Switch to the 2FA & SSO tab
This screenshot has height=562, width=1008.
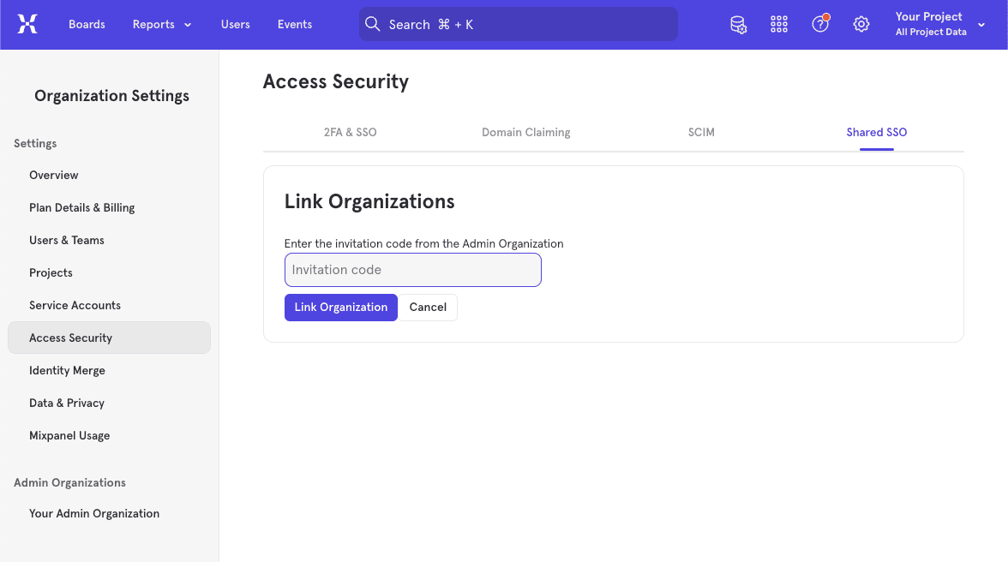tap(350, 132)
